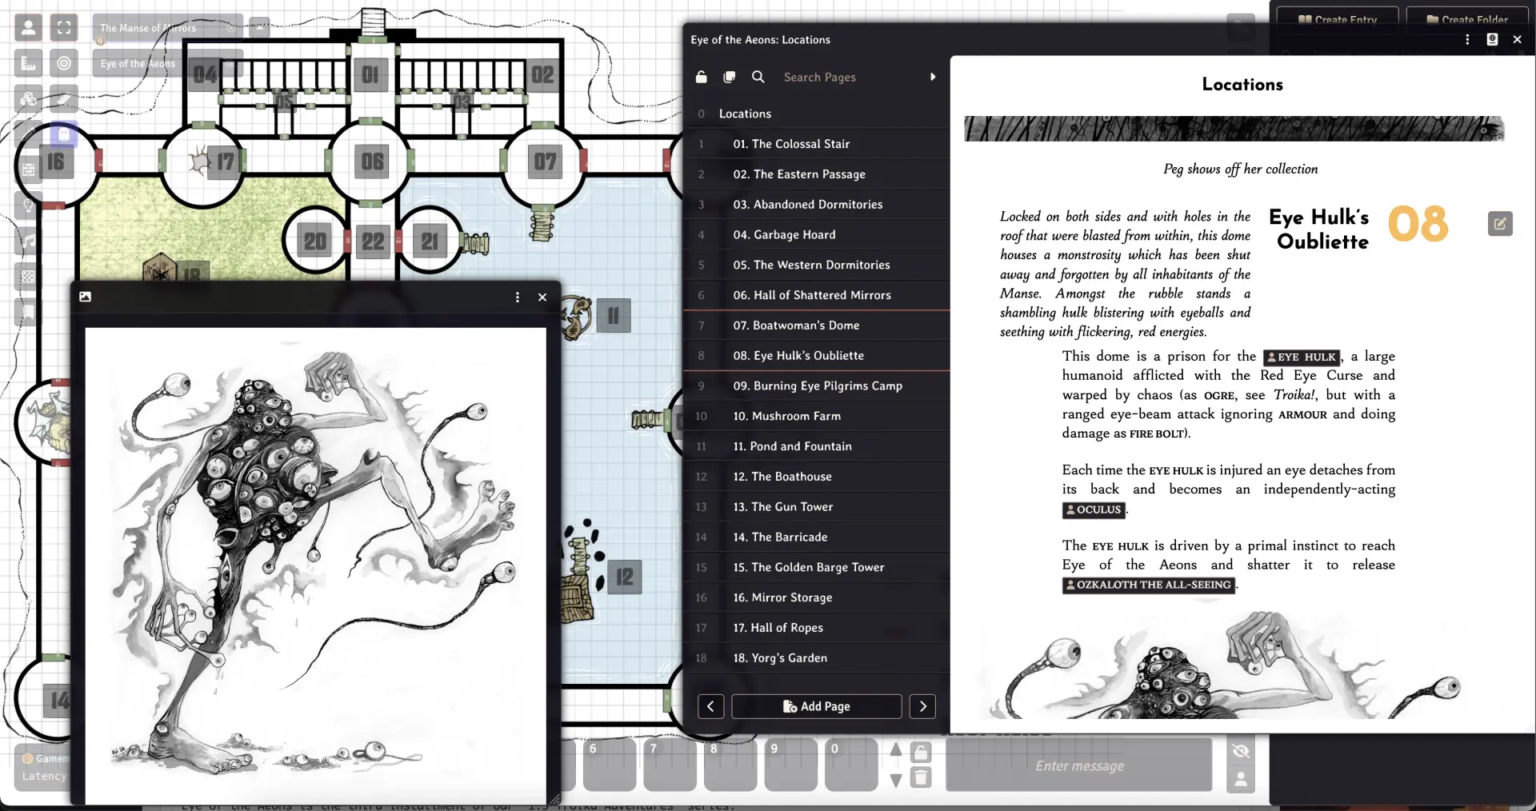Select the Token Controls tool

(x=28, y=28)
